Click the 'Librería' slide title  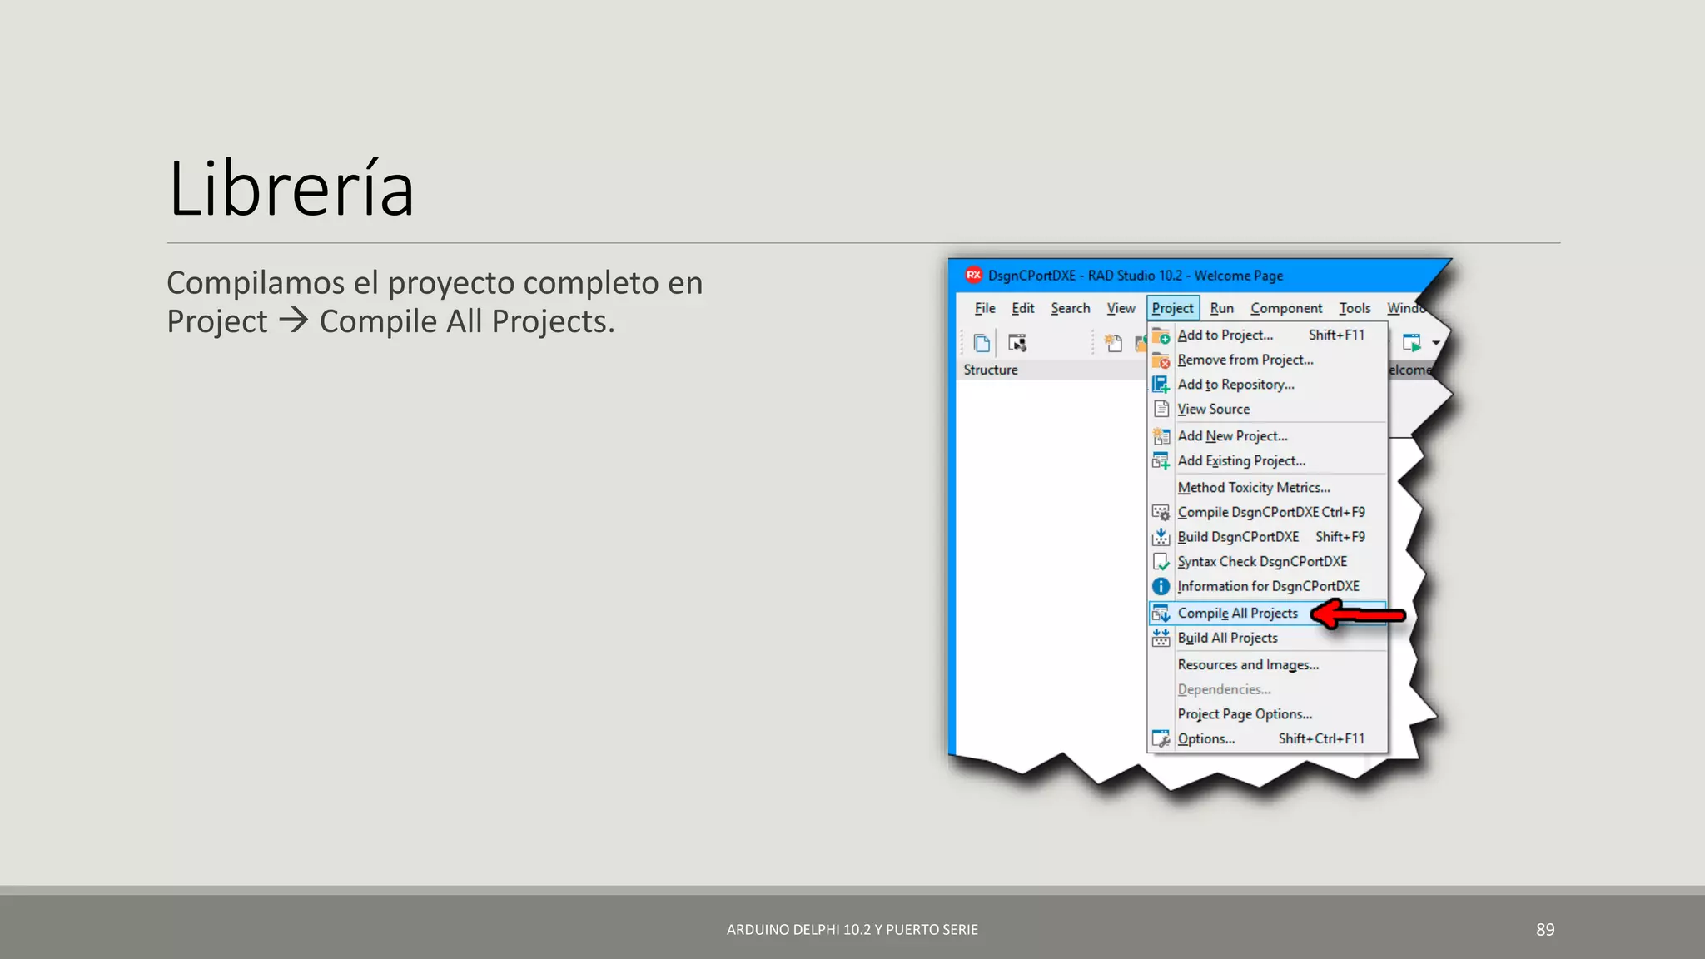pos(291,187)
